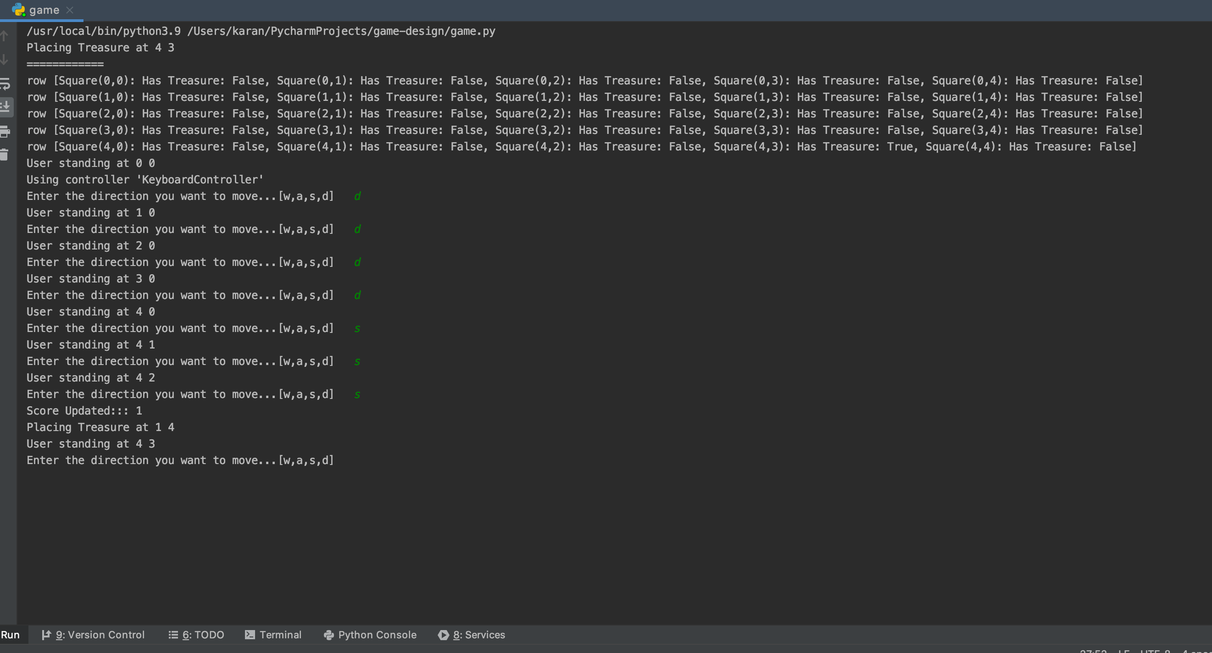Click the down stack trace arrow

(x=5, y=60)
